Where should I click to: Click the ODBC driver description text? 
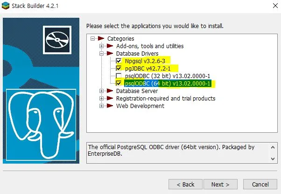point(171,151)
